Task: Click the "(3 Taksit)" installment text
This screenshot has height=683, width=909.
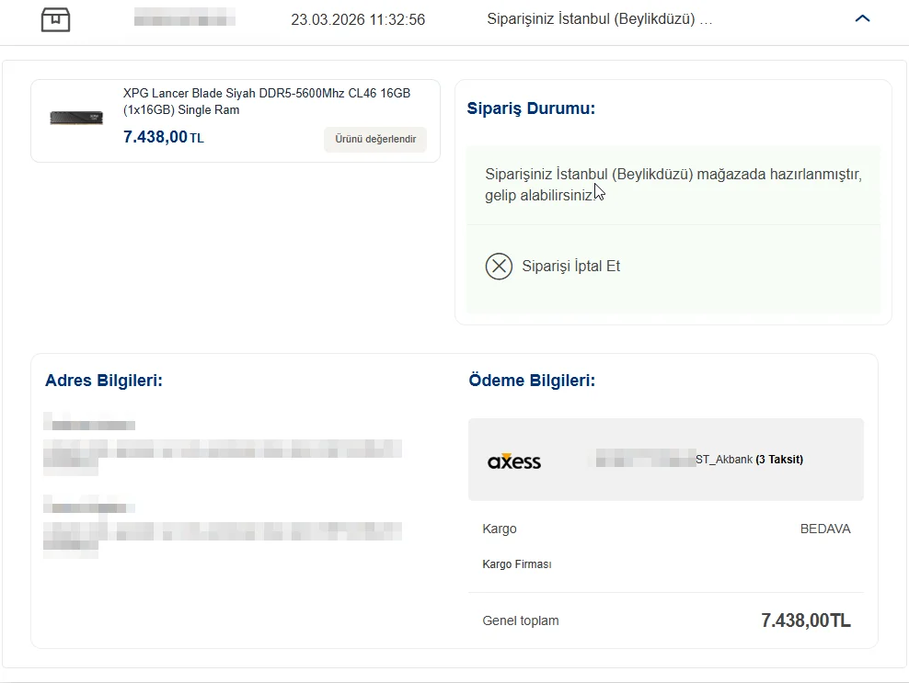Action: click(x=779, y=460)
